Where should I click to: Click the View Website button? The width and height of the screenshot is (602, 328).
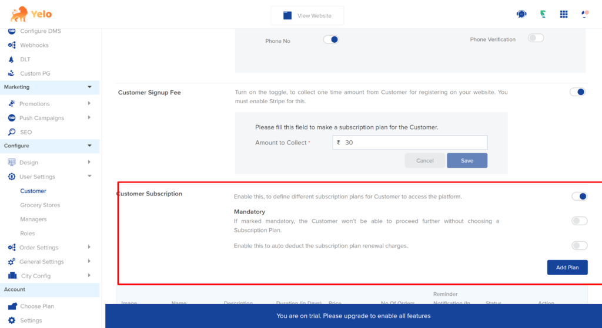tap(307, 16)
